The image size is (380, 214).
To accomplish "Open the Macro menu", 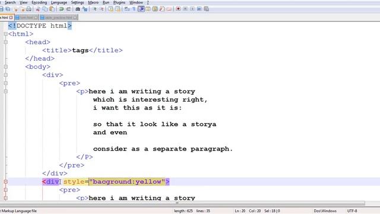I will [93, 2].
